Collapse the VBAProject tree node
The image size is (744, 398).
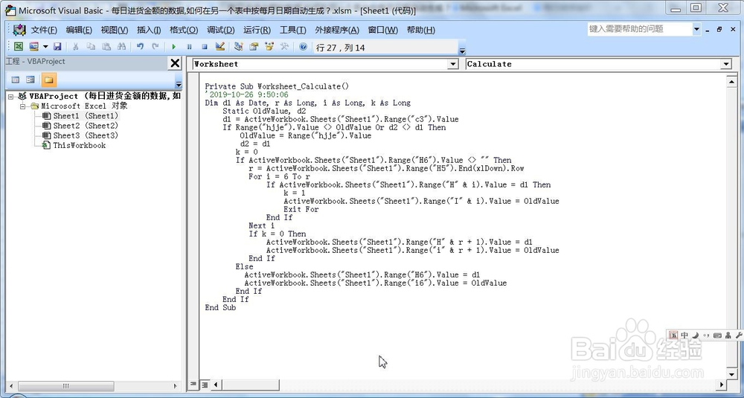click(11, 96)
